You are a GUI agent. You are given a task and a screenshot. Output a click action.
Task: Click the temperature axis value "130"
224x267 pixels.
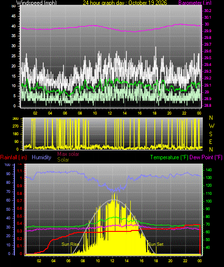click(x=209, y=178)
